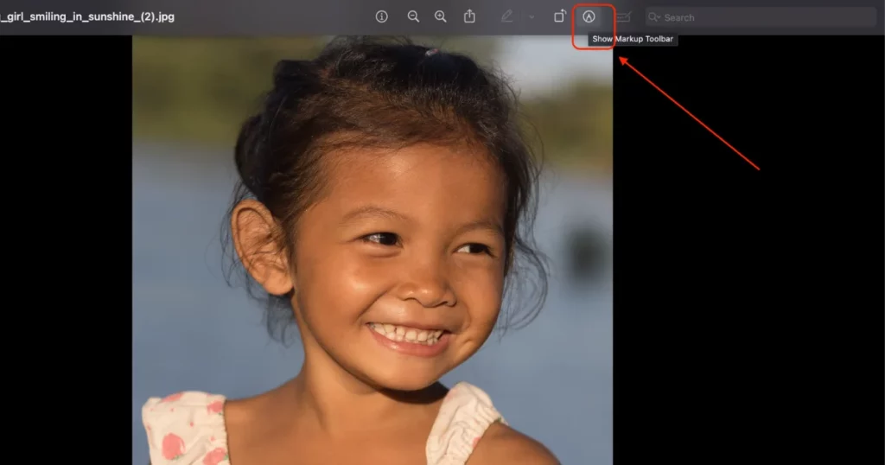Click the zoom in magnifier
Screen dimensions: 885x465
tap(440, 17)
